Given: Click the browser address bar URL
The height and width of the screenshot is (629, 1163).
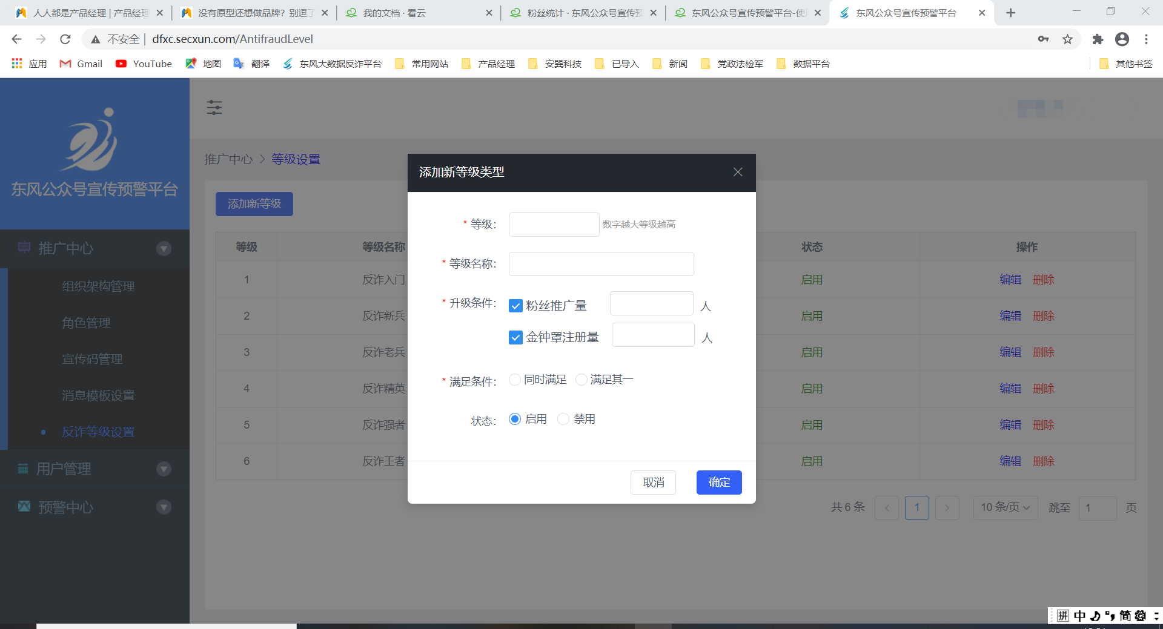Looking at the screenshot, I should tap(233, 39).
